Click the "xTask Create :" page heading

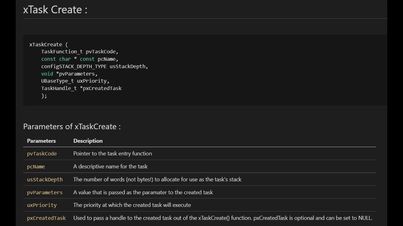[x=55, y=10]
